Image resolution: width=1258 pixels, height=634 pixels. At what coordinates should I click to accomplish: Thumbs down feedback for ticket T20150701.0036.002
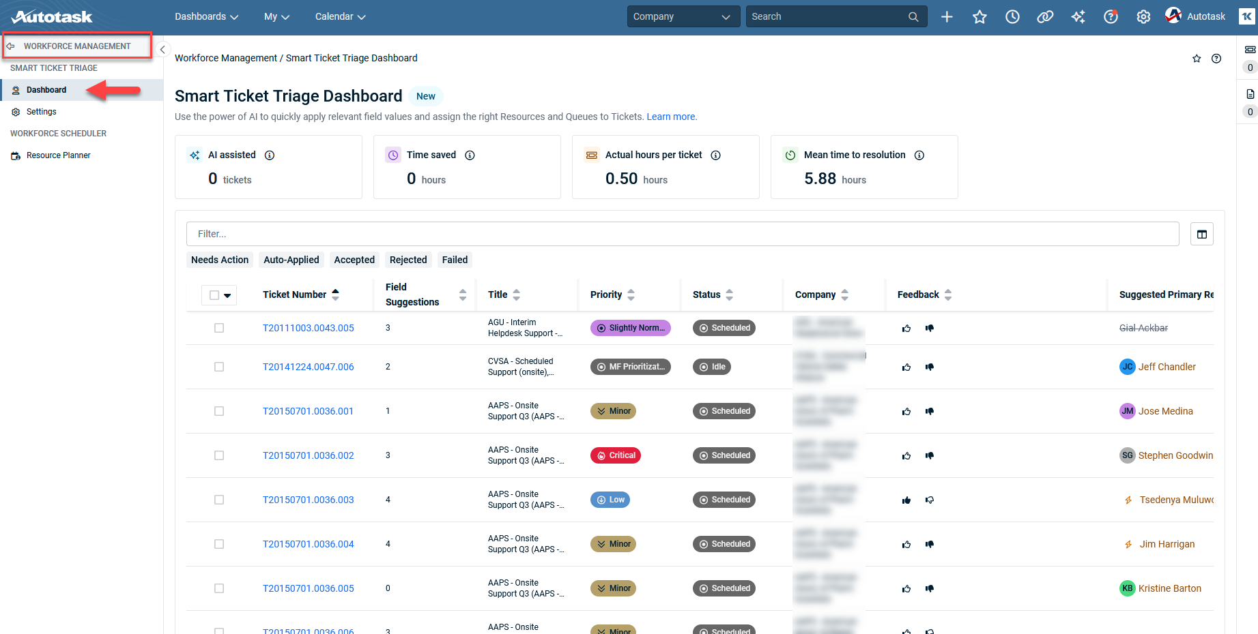click(930, 455)
